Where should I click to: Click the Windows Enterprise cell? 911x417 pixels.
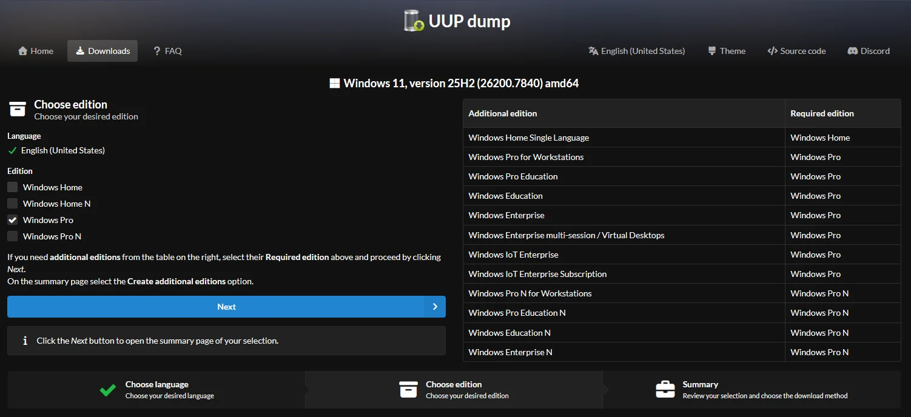coord(624,215)
